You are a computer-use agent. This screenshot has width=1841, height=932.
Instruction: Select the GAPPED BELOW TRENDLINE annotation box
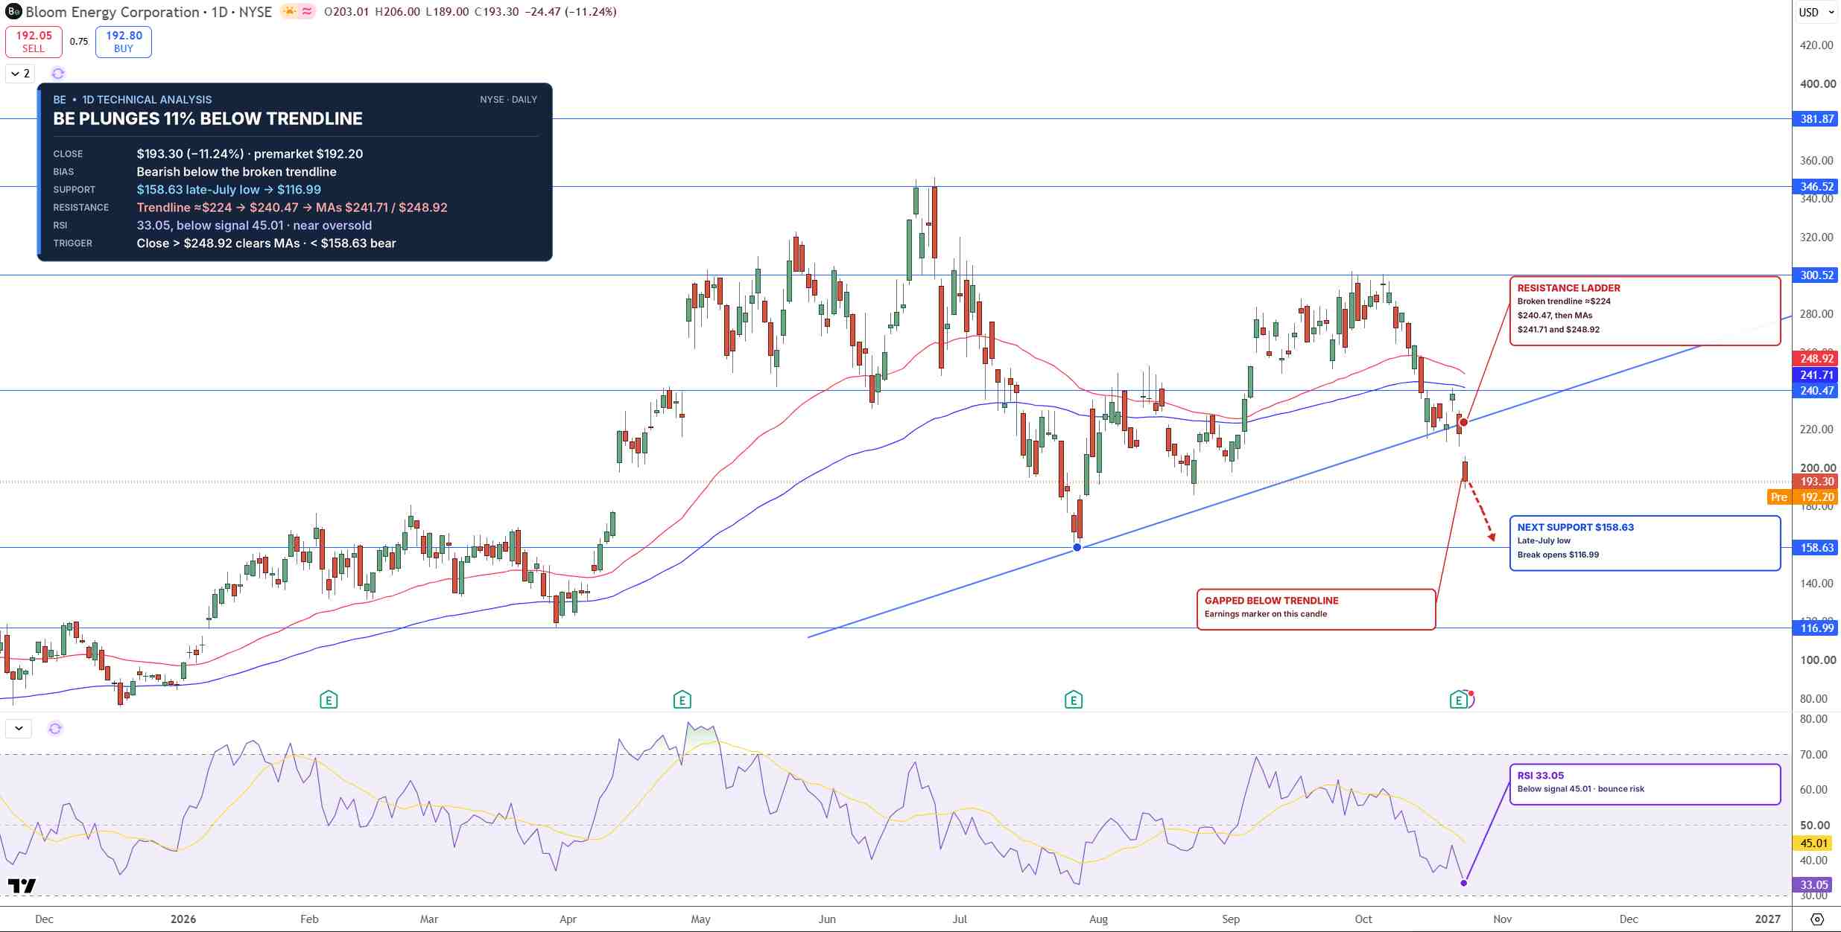coord(1316,610)
